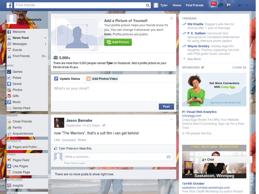The width and height of the screenshot is (259, 194).
Task: Open account menu dropdown arrow in top bar
Action: point(247,6)
